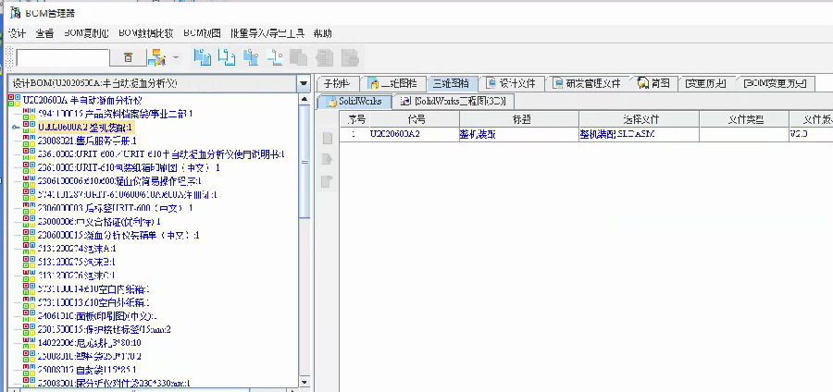The width and height of the screenshot is (833, 392).
Task: Select the 泡沫A tree item
Action: tap(77, 249)
